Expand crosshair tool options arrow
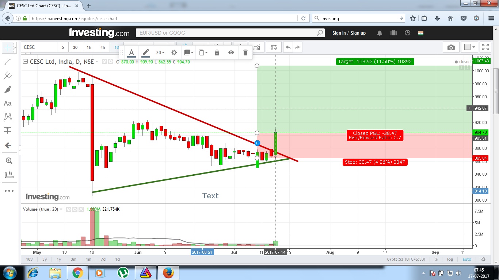 pos(15,48)
